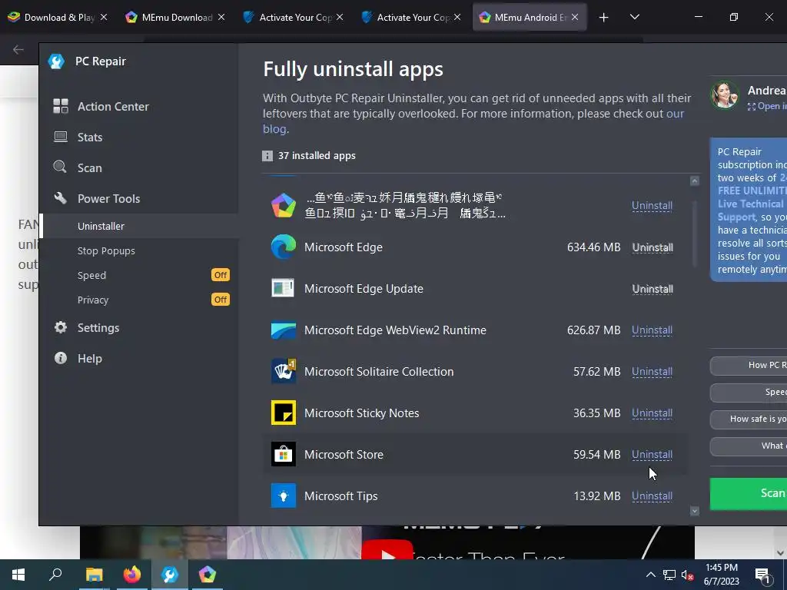This screenshot has height=590, width=787.
Task: Open the 'our blog' link
Action: (x=675, y=114)
